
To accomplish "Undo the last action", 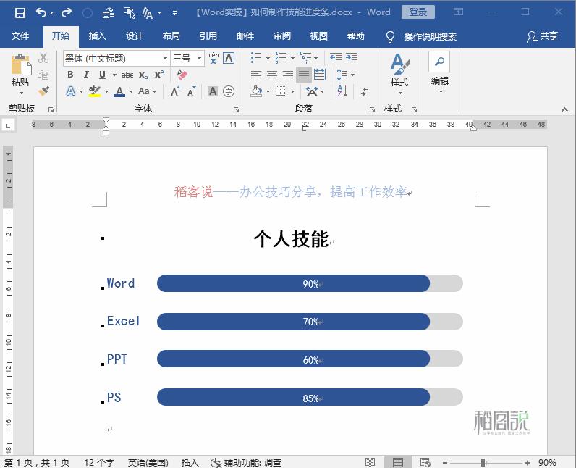I will 41,13.
